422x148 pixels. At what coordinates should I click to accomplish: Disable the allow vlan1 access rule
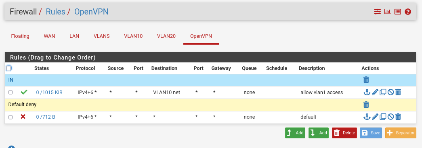(391, 92)
